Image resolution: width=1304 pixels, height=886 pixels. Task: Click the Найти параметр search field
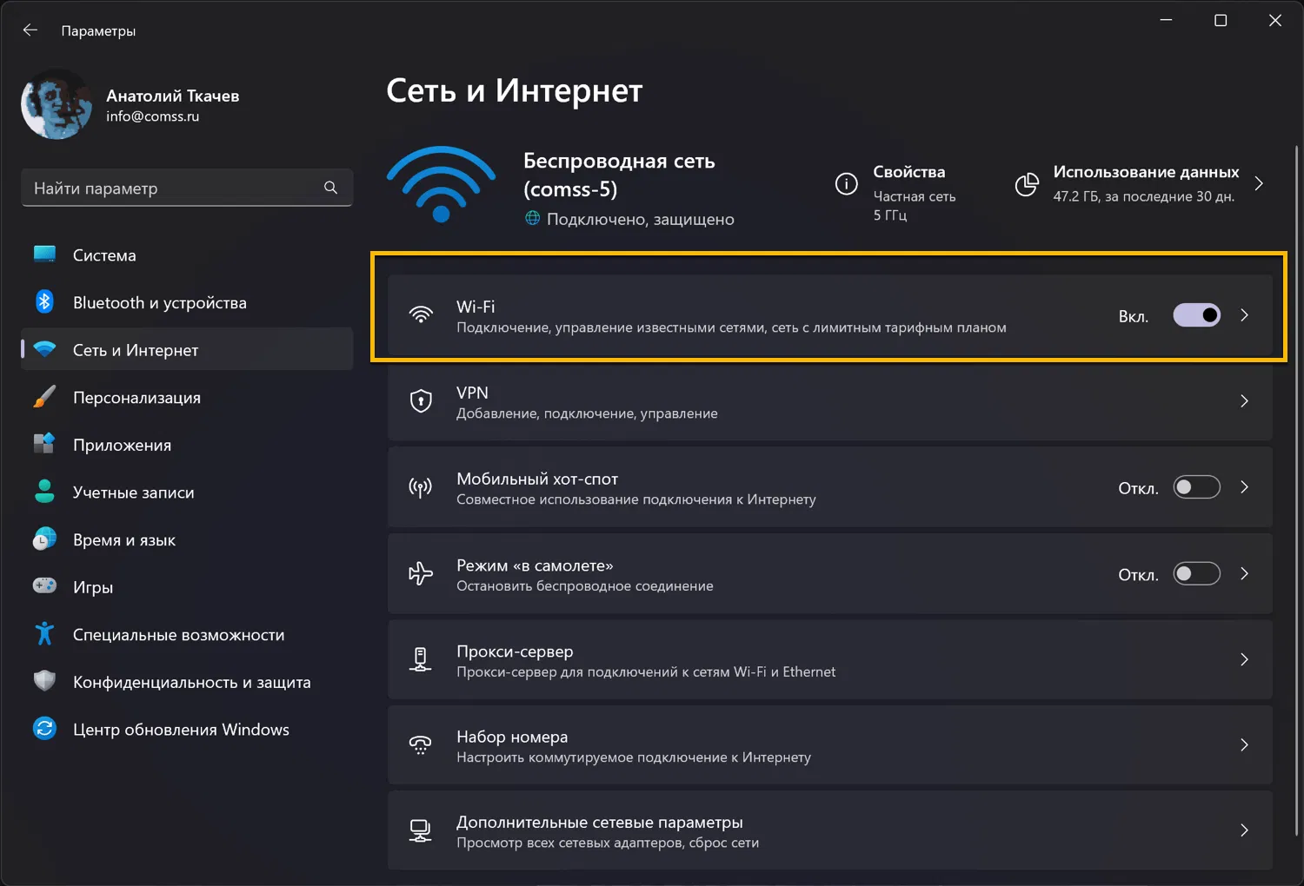[x=174, y=188]
